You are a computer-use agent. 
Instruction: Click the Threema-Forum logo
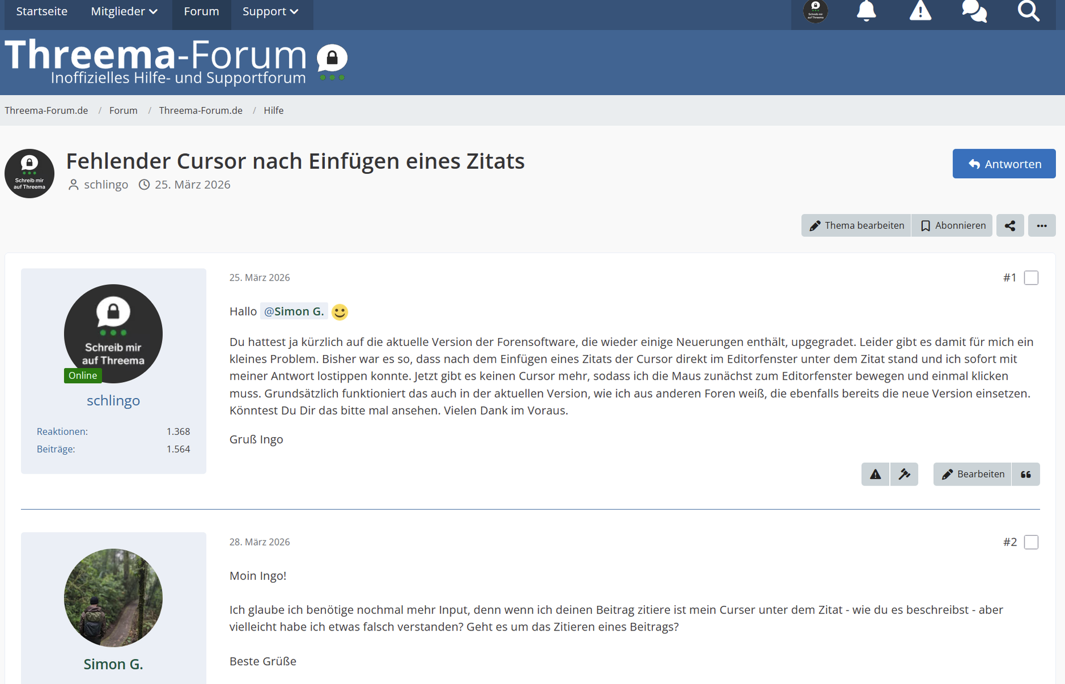pyautogui.click(x=176, y=62)
